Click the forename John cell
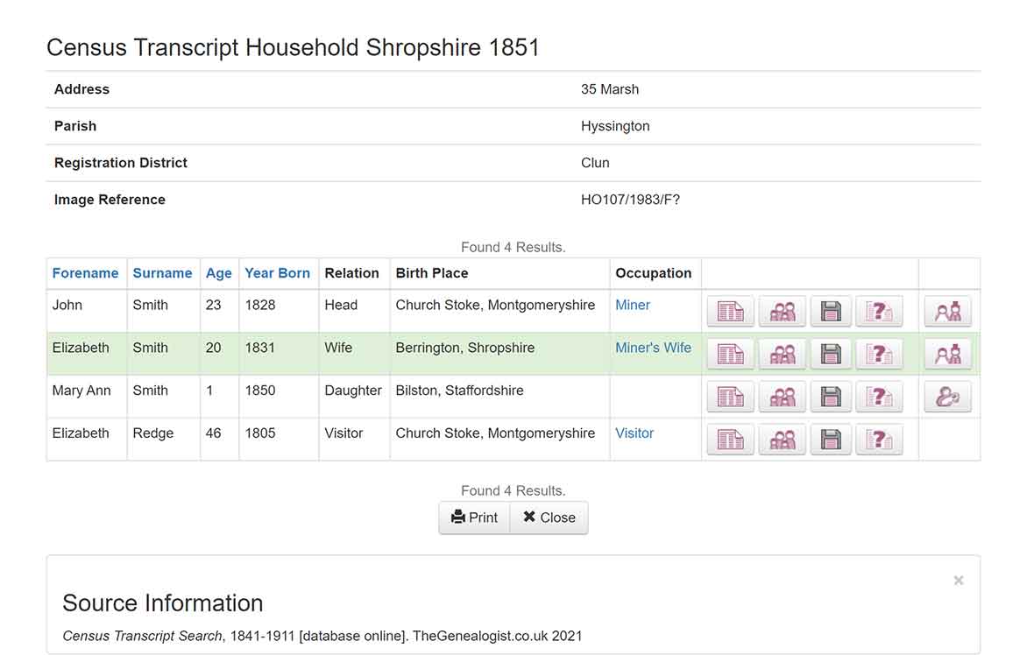This screenshot has height=655, width=1027. (87, 312)
